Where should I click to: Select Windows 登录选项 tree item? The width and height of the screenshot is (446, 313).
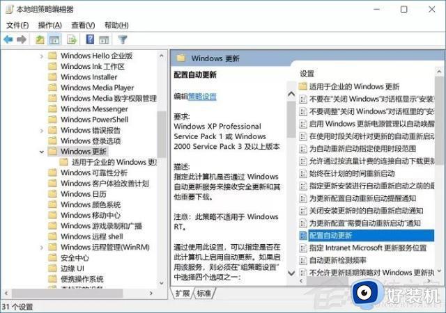point(91,141)
